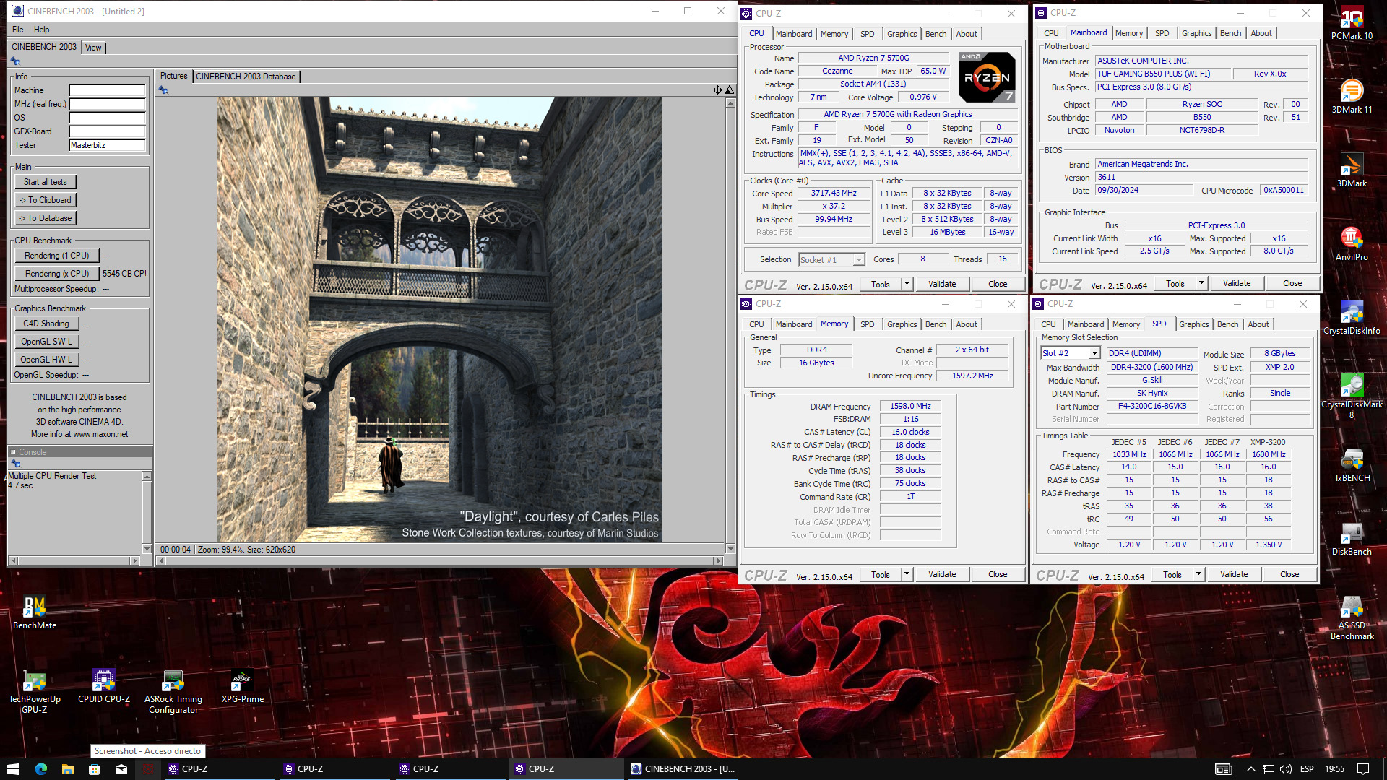Viewport: 1387px width, 780px height.
Task: Expand Tools dropdown arrow in CPU tab window
Action: tap(907, 284)
